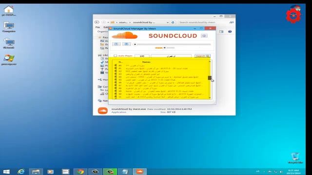Click the Names column header
Viewport: 312px width, 175px height.
(146, 62)
